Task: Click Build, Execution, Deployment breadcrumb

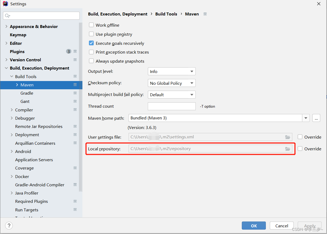Action: coord(118,14)
